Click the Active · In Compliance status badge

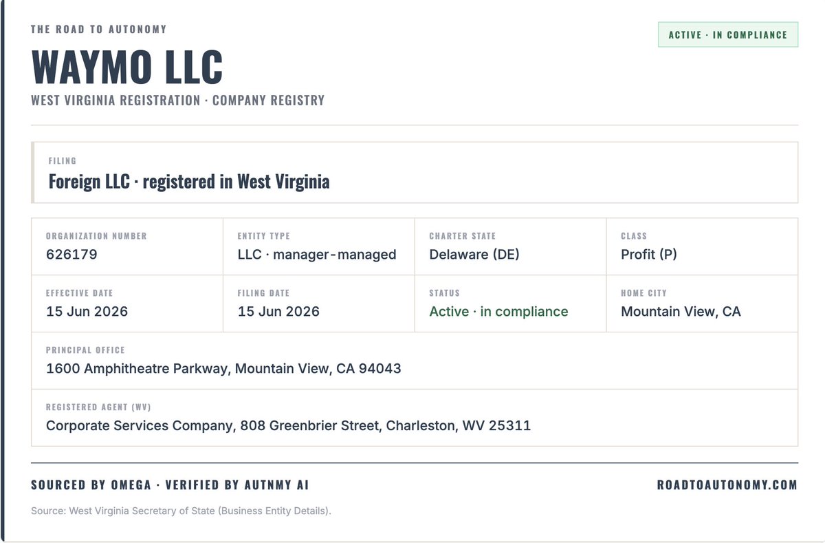728,34
